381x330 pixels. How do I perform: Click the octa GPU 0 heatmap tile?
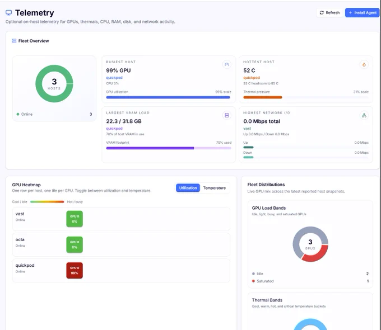(75, 244)
